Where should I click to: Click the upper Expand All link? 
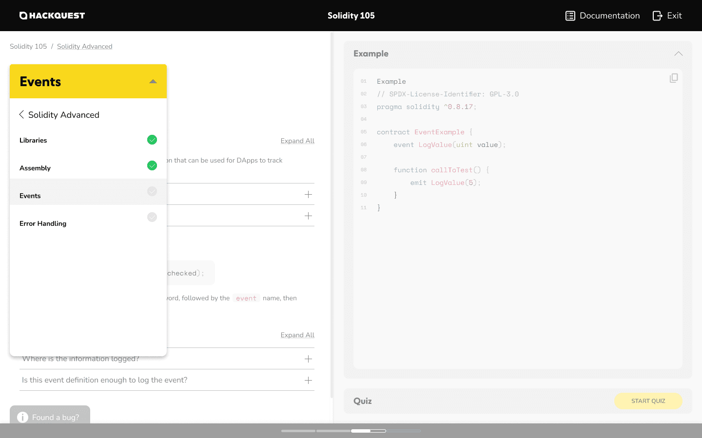(x=297, y=141)
